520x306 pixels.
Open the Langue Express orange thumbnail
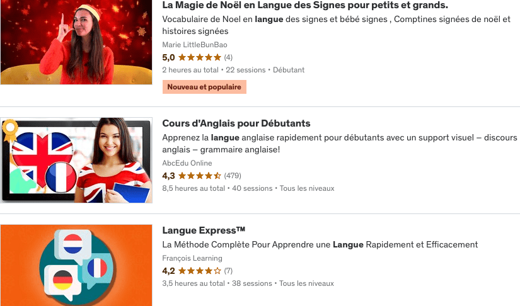(x=76, y=265)
